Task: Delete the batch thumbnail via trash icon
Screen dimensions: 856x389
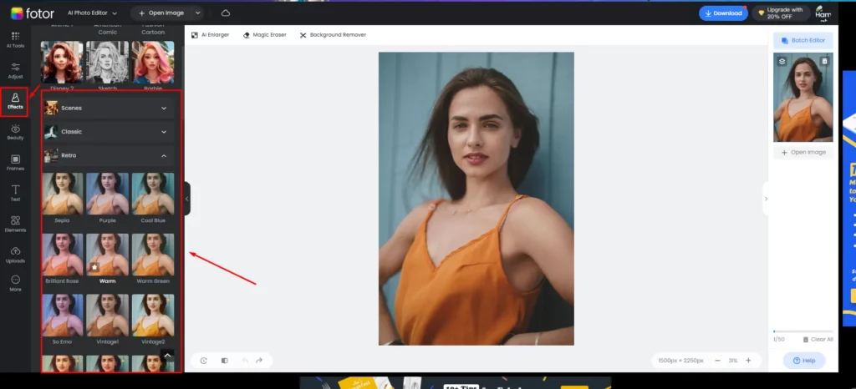Action: pos(824,61)
